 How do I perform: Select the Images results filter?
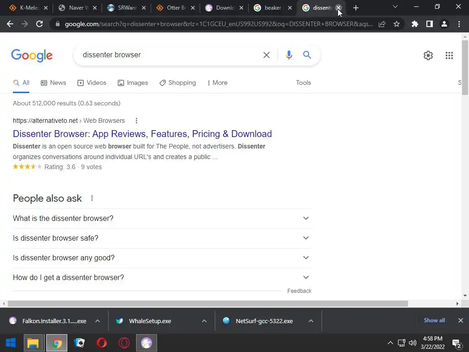tap(133, 83)
